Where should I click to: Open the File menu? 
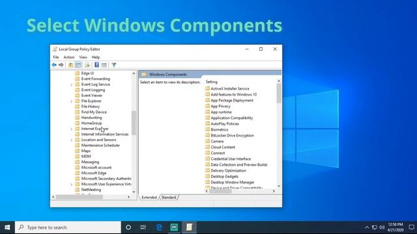pos(56,57)
